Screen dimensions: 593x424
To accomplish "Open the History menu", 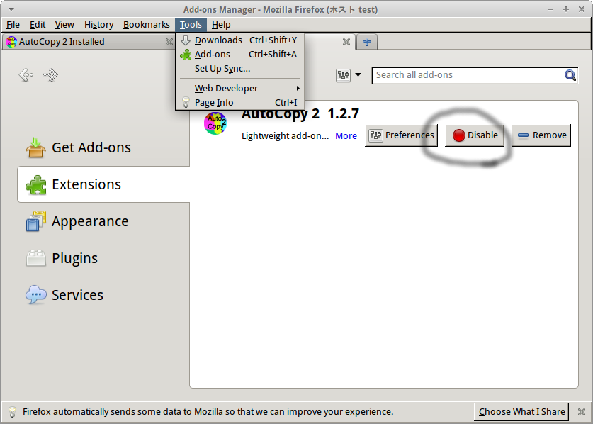I will tap(98, 25).
